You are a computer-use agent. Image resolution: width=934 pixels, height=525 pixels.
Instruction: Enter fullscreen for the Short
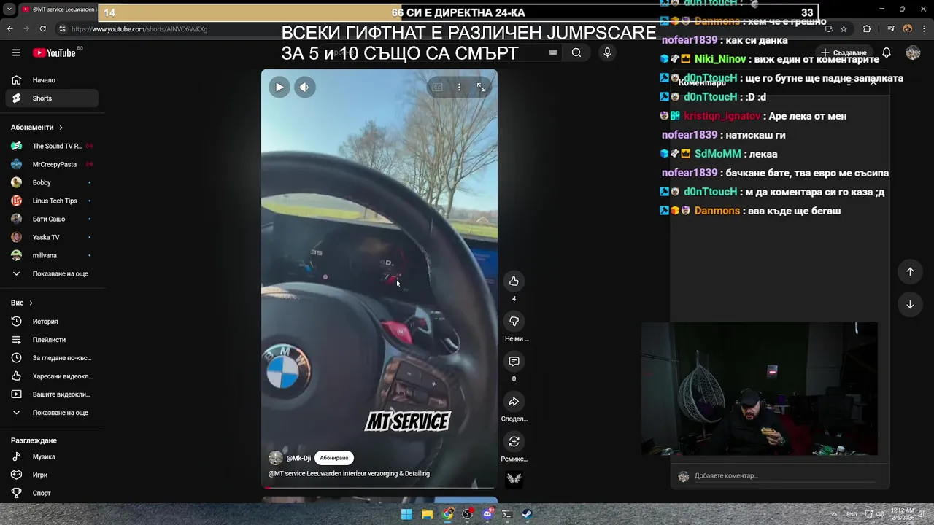[x=481, y=87]
